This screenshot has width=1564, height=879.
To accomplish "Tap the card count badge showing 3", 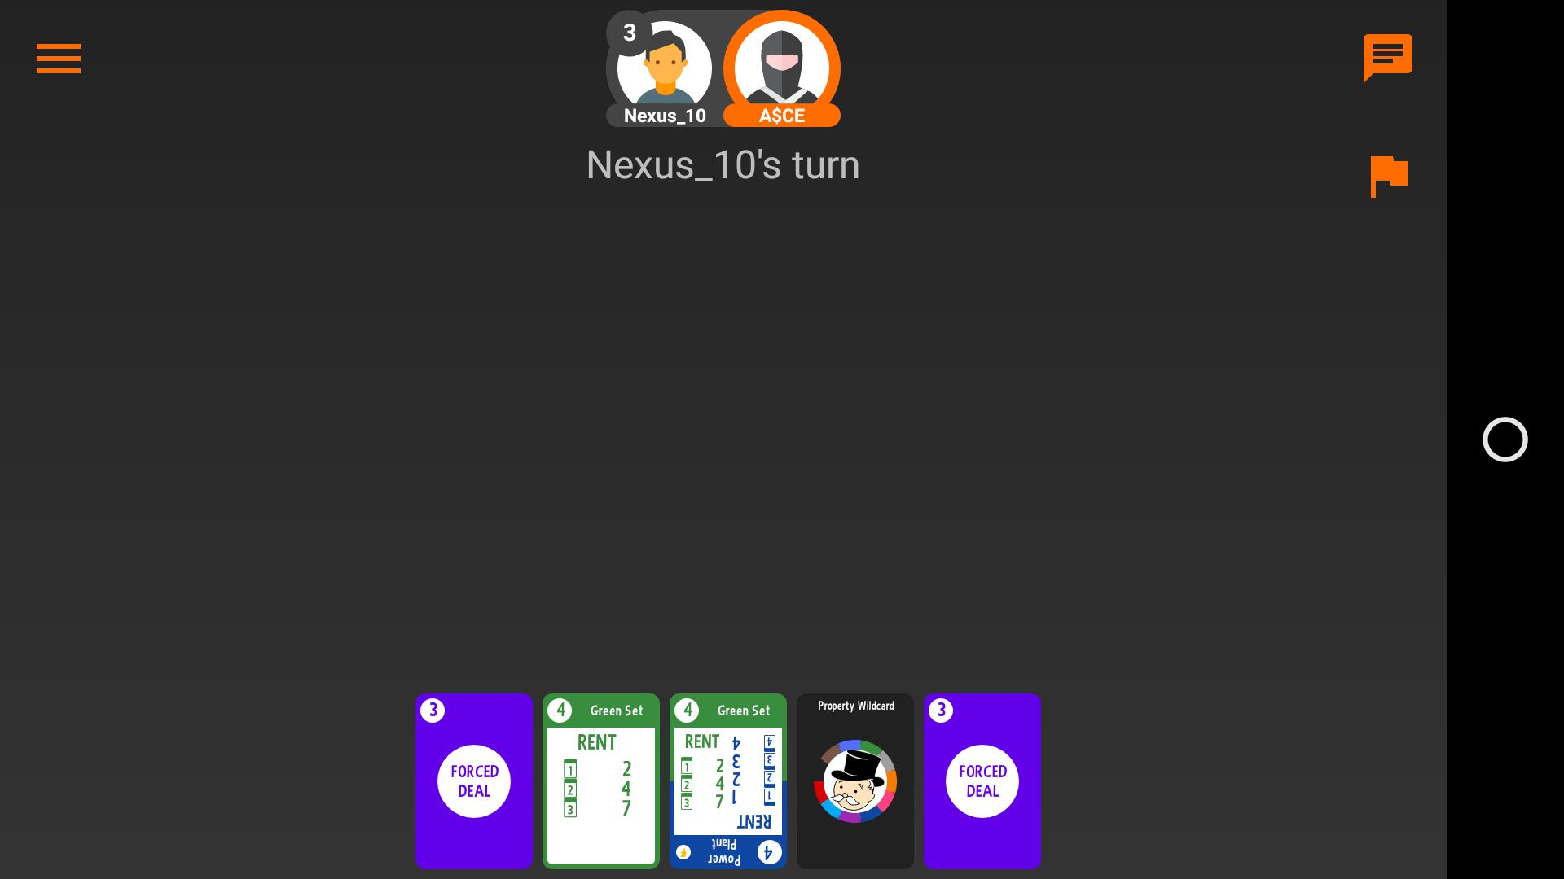I will (x=629, y=33).
